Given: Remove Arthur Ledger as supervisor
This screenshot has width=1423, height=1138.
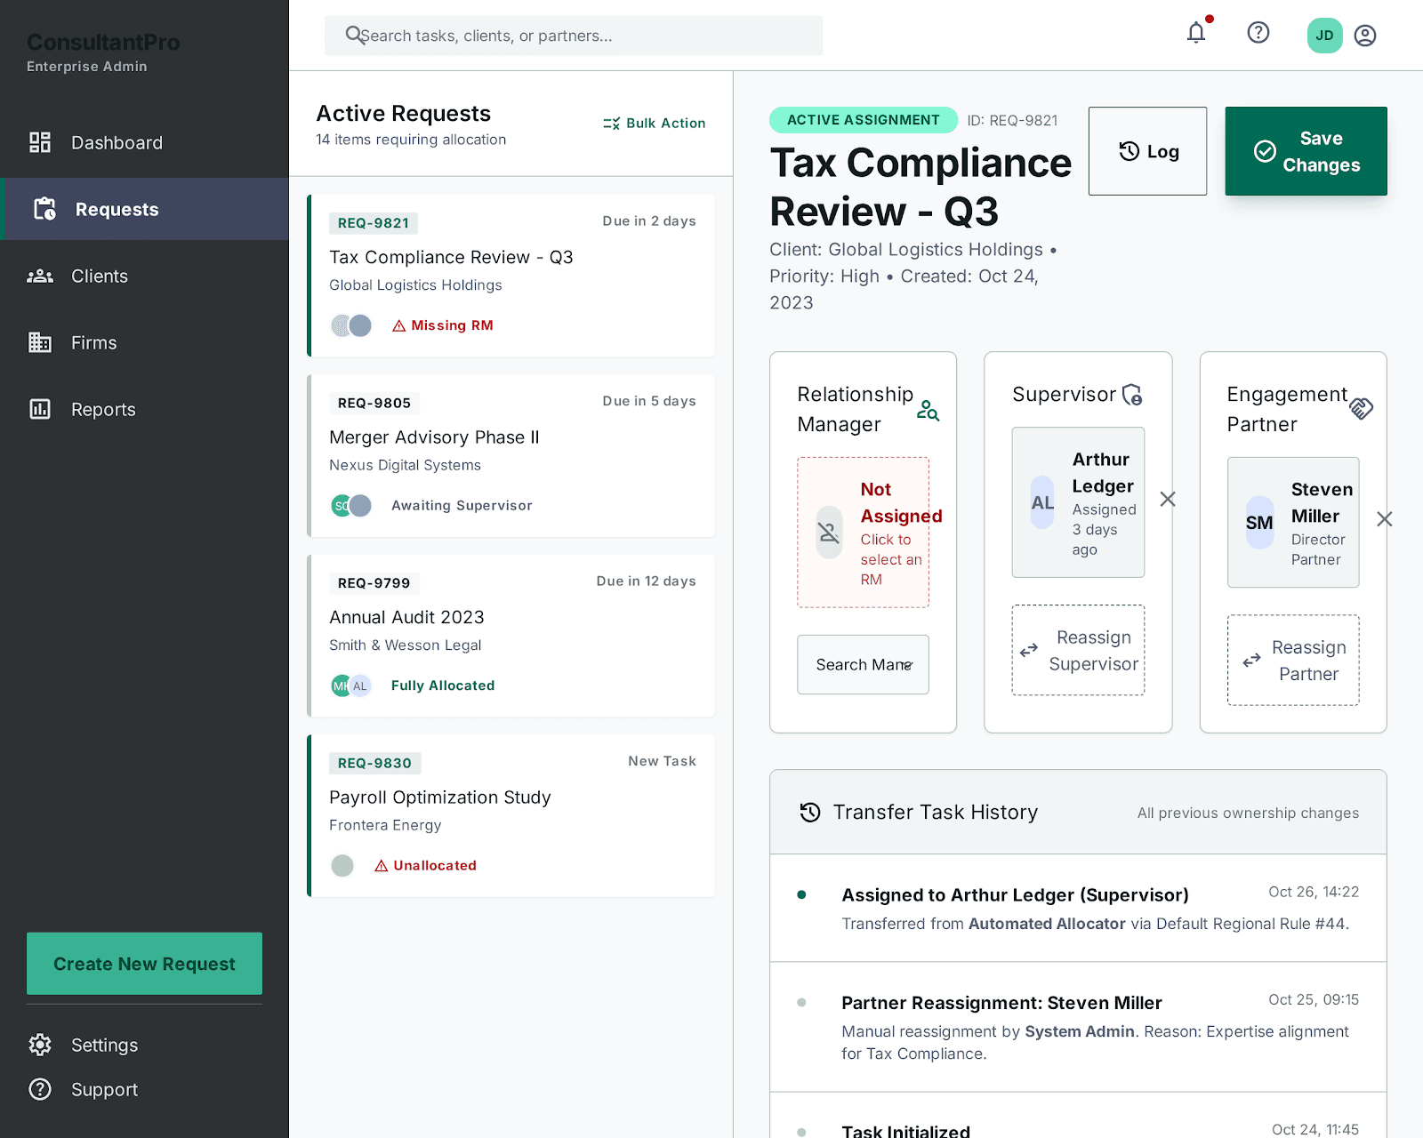Looking at the screenshot, I should [1168, 500].
